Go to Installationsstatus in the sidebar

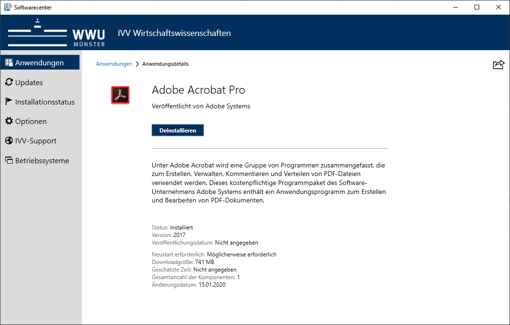[x=40, y=102]
